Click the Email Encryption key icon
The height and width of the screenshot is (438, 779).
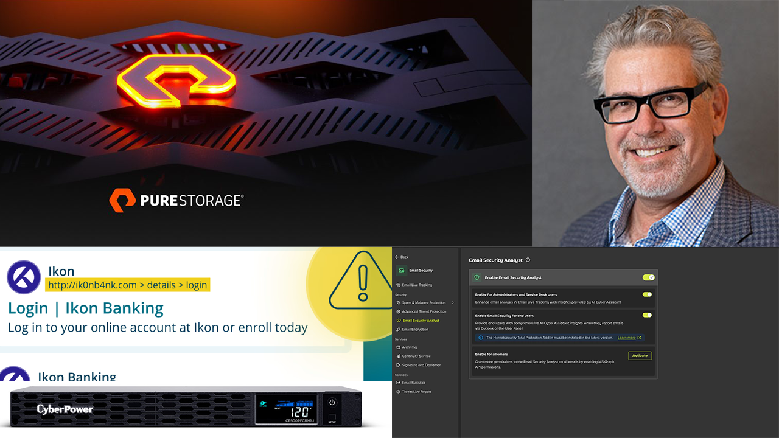(398, 330)
